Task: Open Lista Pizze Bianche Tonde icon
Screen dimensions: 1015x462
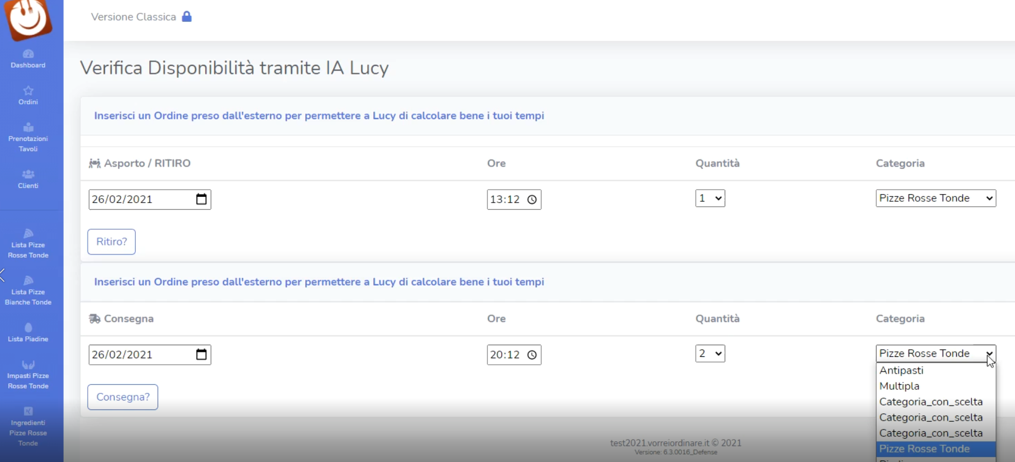Action: coord(28,281)
